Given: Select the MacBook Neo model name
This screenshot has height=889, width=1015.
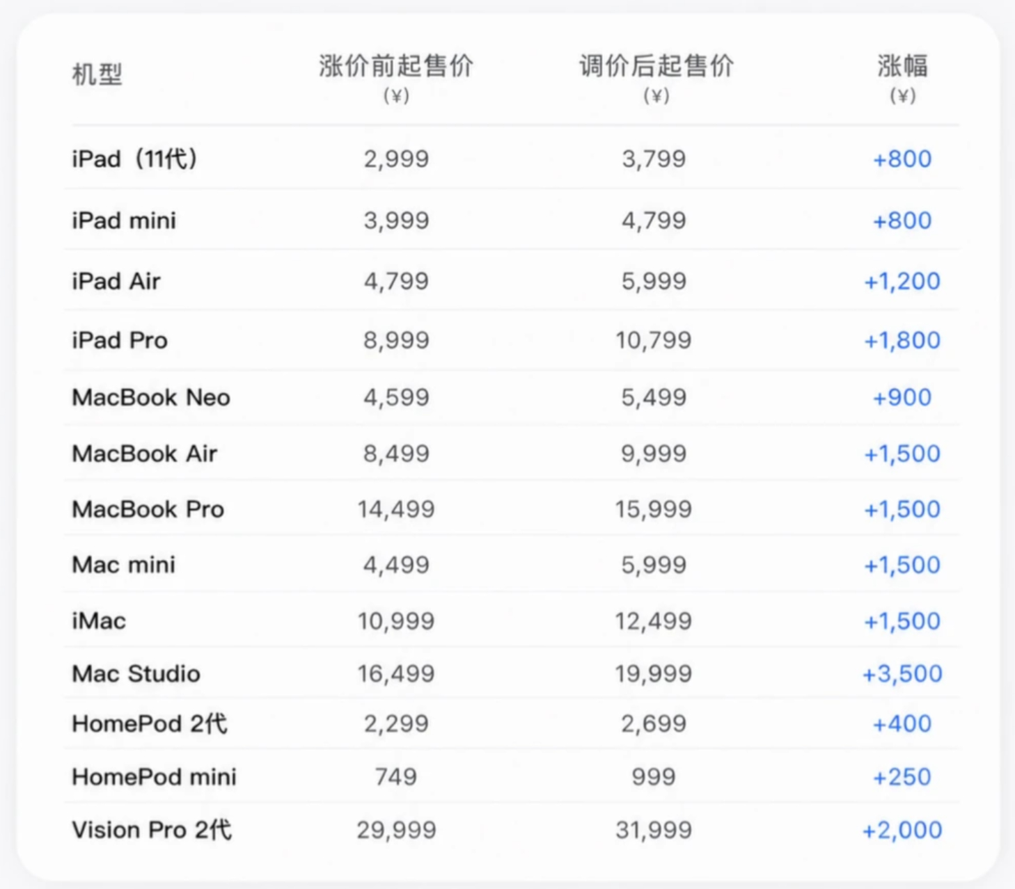Looking at the screenshot, I should click(151, 397).
